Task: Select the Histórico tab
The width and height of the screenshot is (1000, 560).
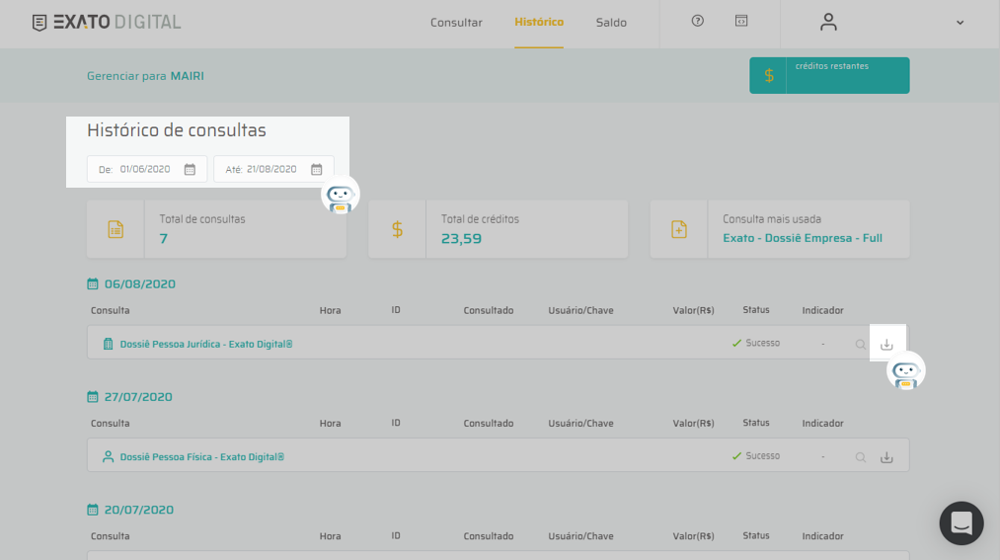Action: [539, 22]
